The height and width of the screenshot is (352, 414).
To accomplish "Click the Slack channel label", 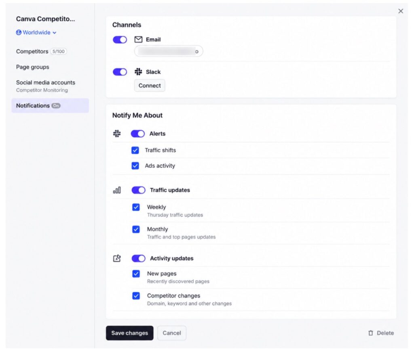I will pos(153,72).
